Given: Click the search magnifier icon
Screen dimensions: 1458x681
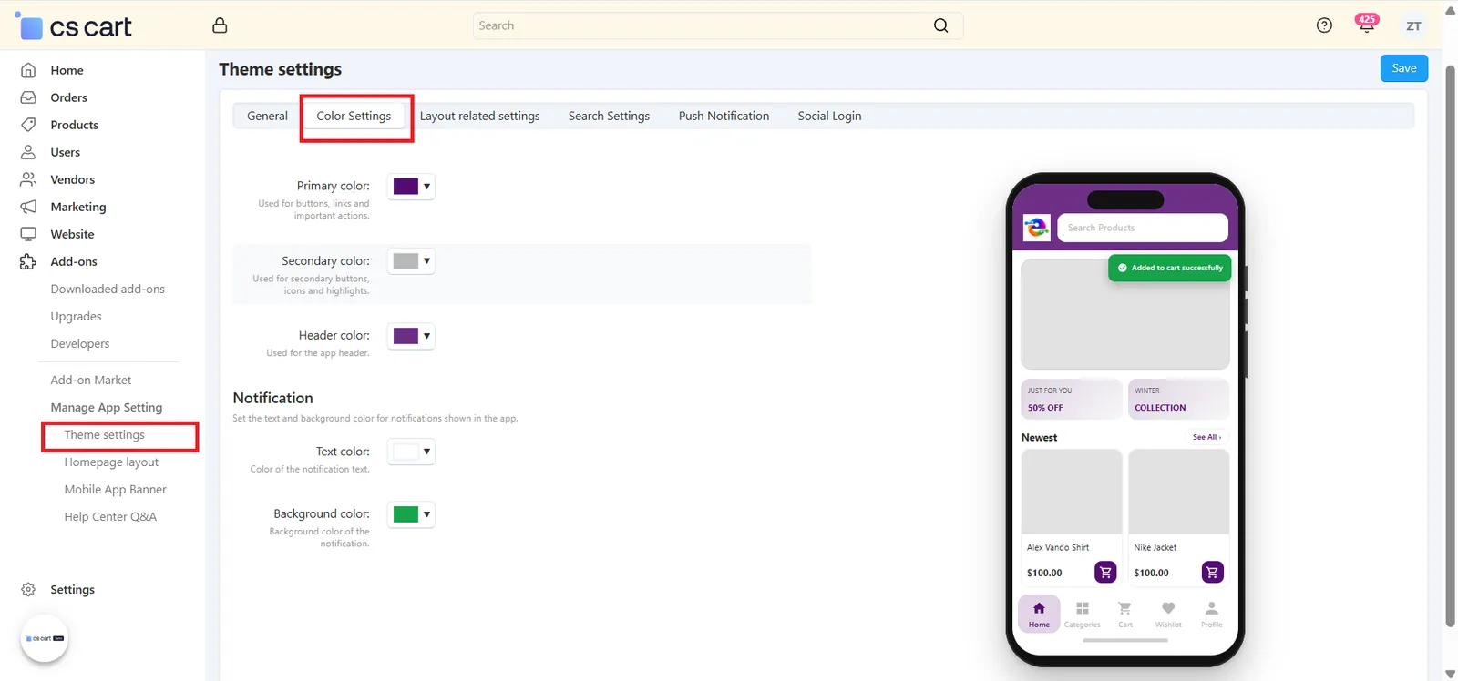Looking at the screenshot, I should pyautogui.click(x=941, y=25).
